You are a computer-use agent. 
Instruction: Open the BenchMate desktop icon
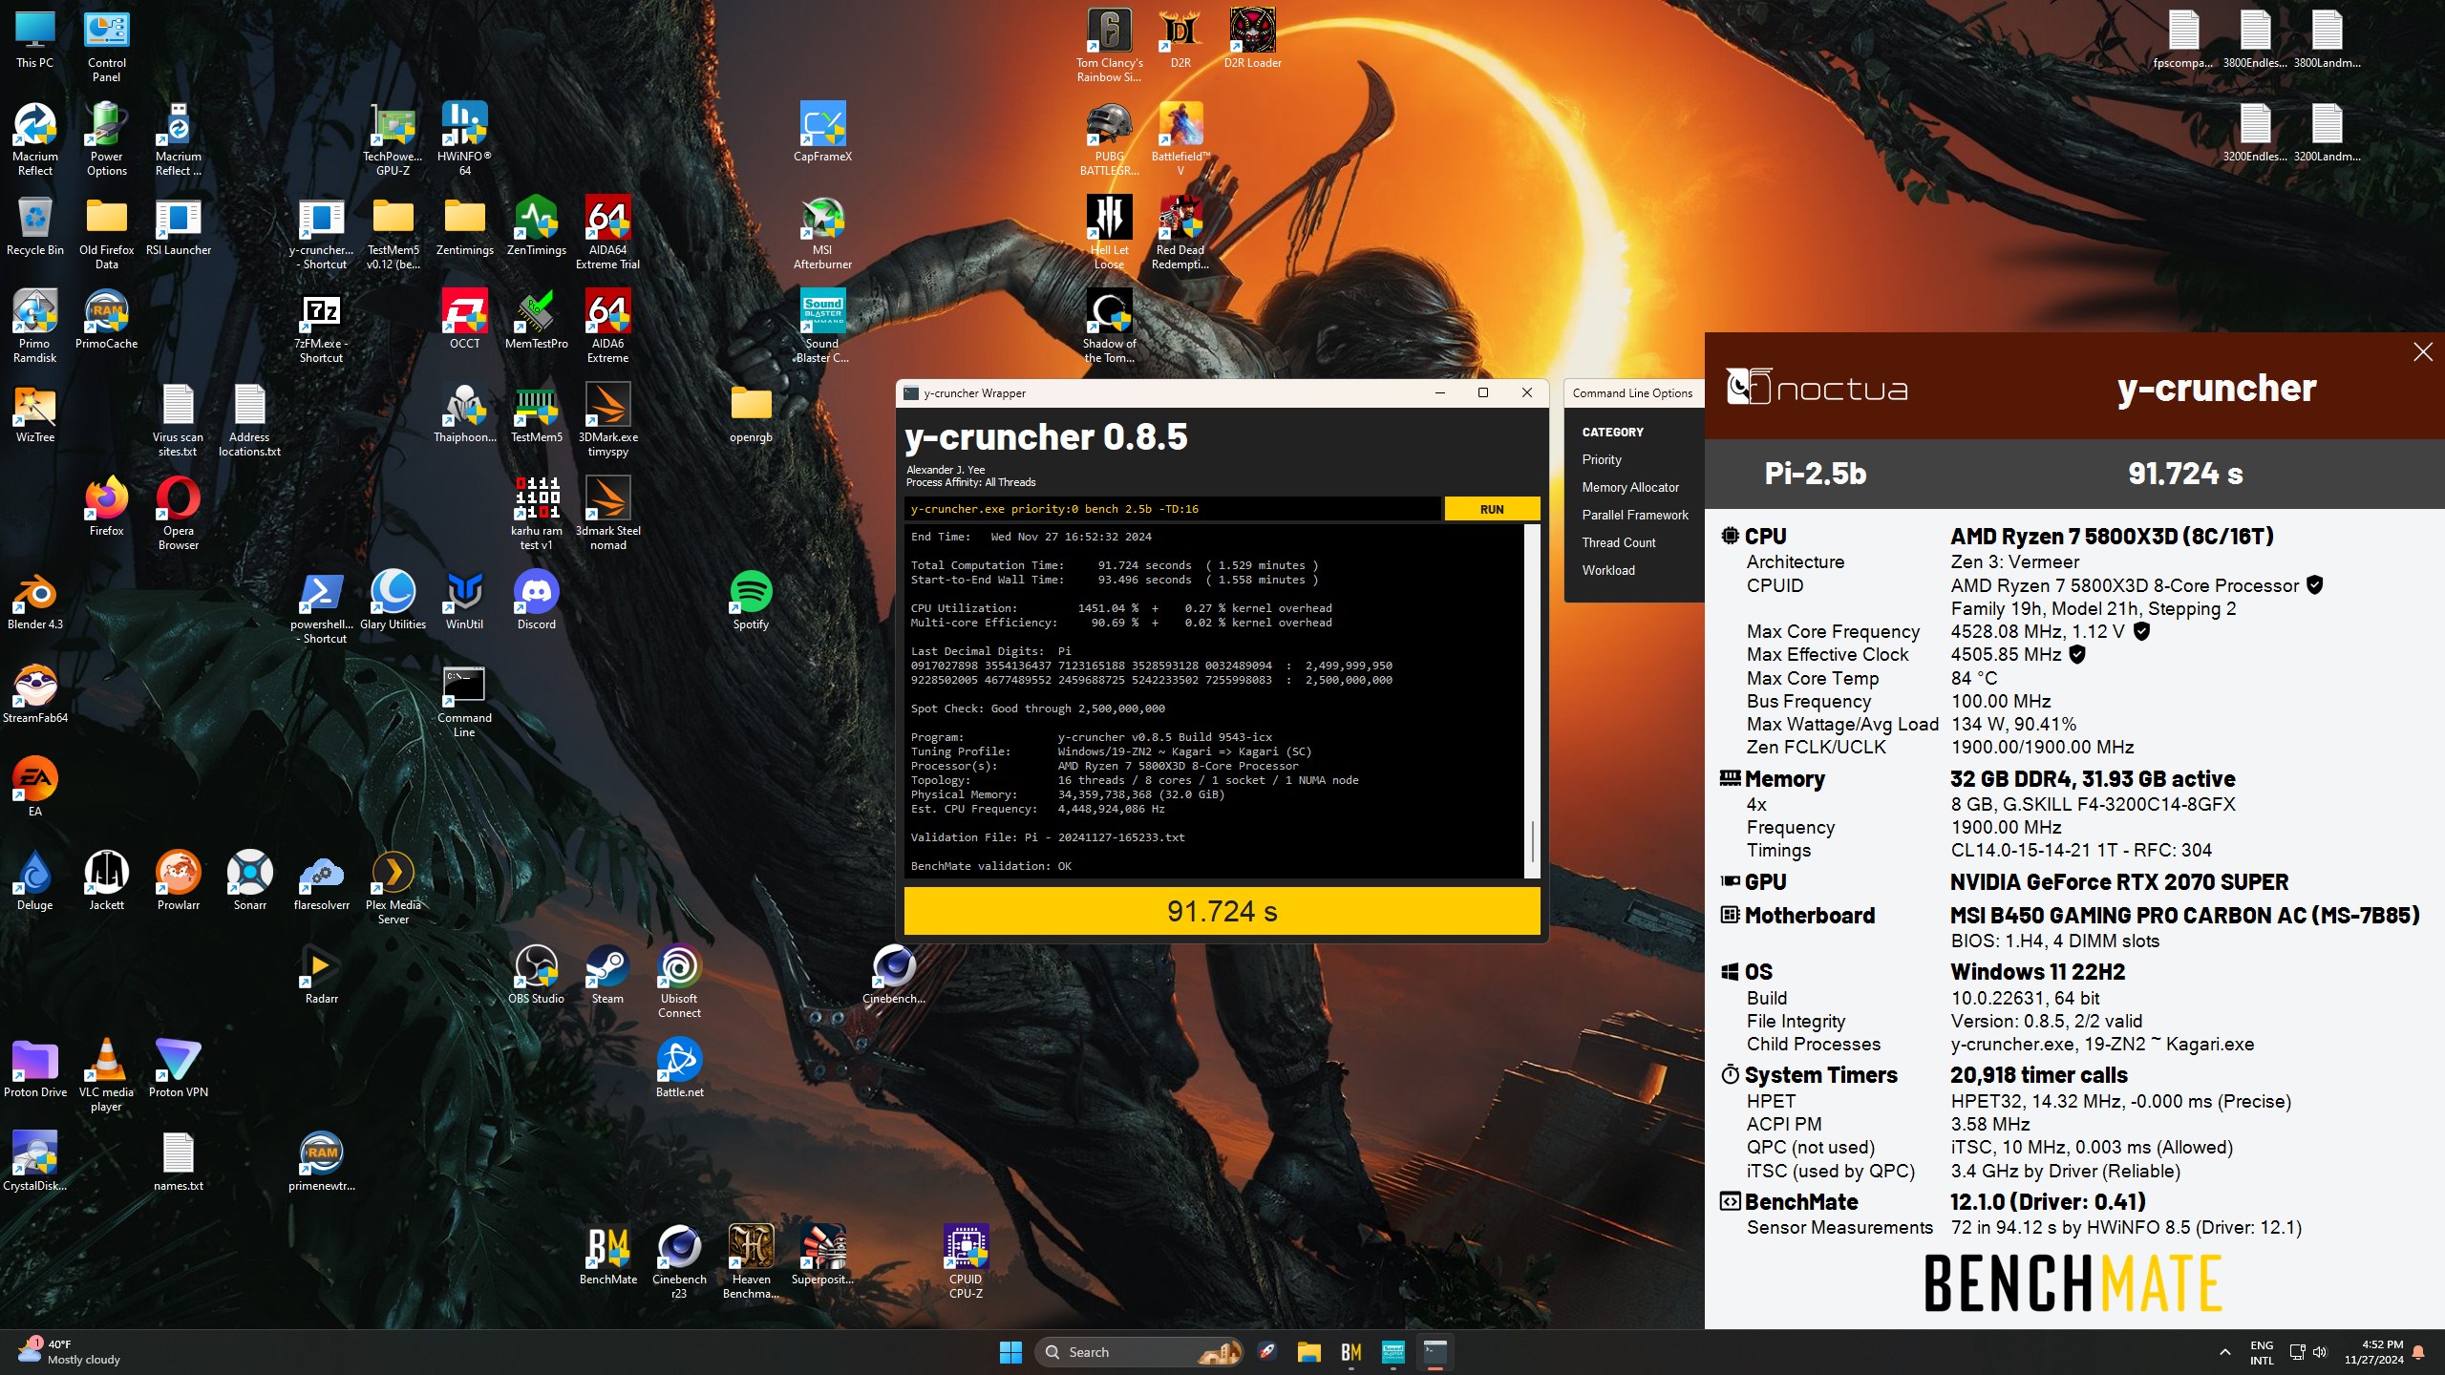pos(607,1256)
